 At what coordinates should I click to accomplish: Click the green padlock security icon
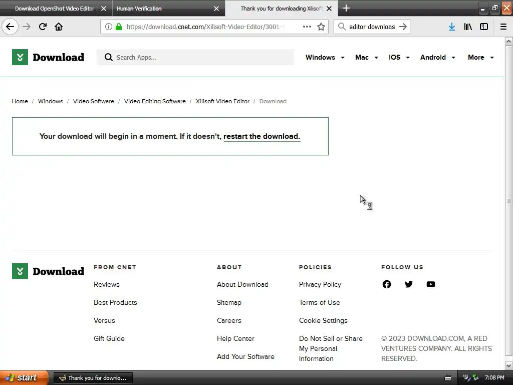point(119,27)
